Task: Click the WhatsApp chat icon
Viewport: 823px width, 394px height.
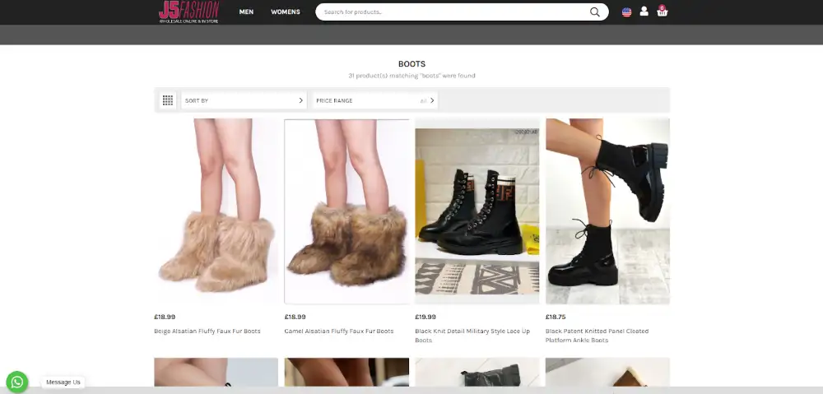Action: [16, 382]
